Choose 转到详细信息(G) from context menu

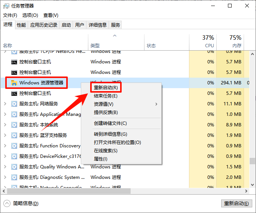pyautogui.click(x=110, y=134)
